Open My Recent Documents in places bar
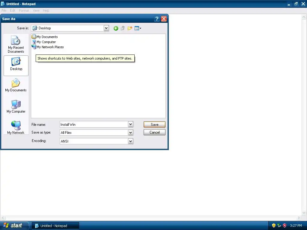Screen dimensions: 307x230 click(x=16, y=44)
